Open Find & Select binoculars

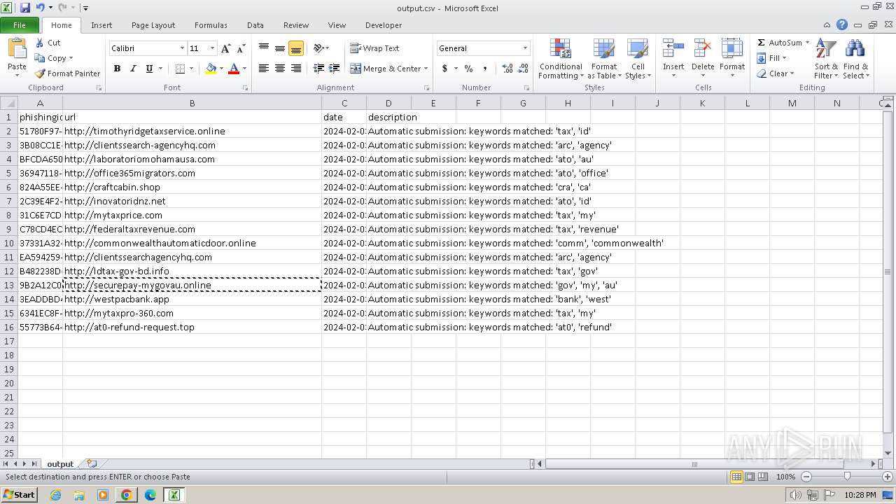855,59
